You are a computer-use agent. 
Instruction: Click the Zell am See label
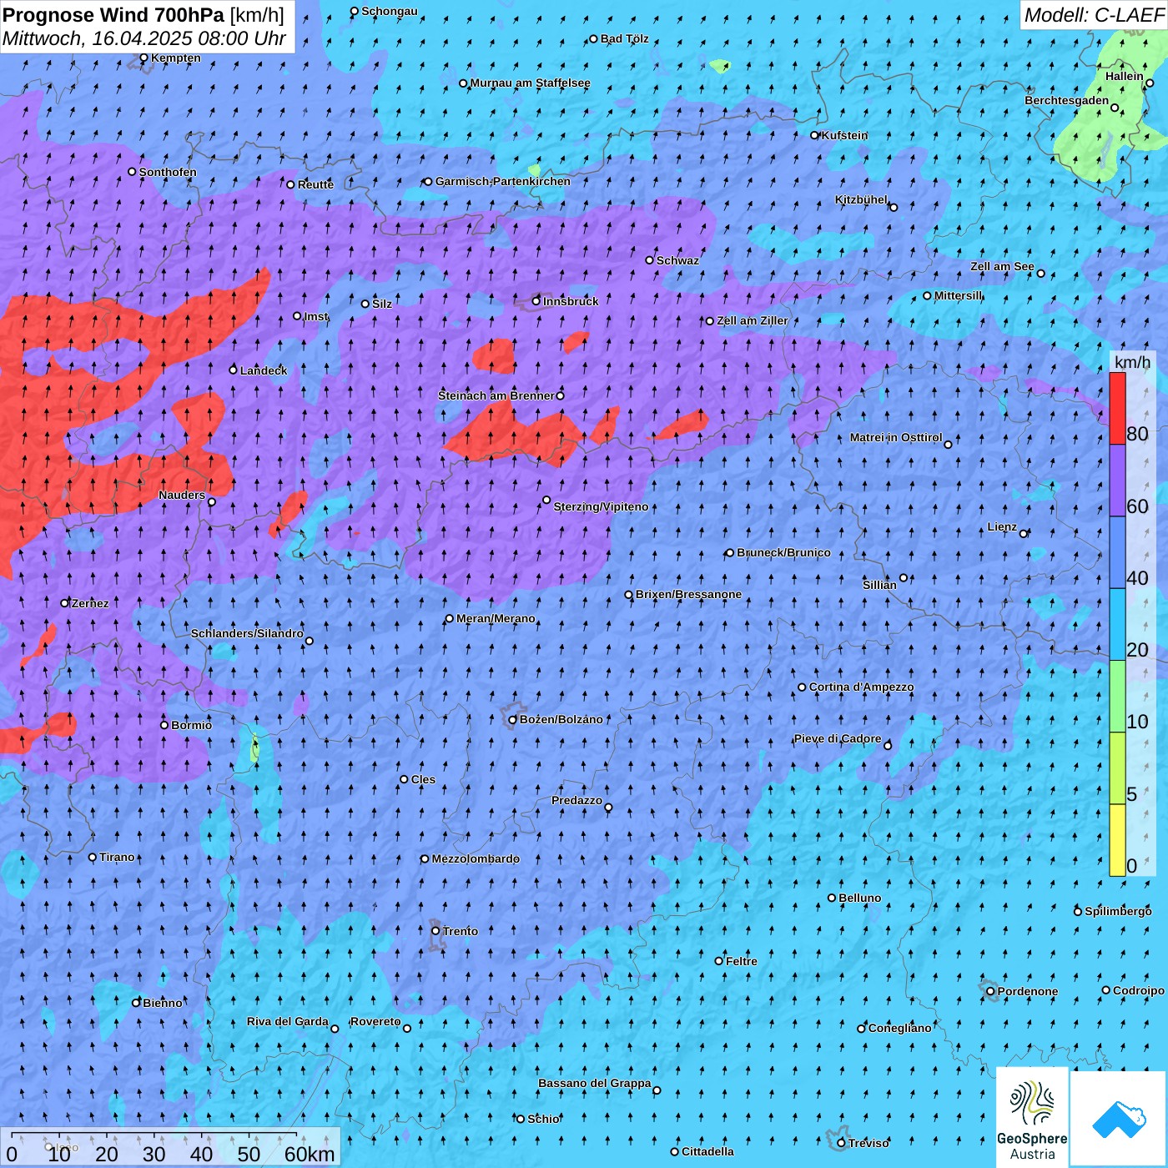coord(1002,266)
